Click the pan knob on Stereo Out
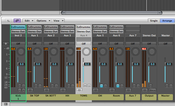 point(152,52)
